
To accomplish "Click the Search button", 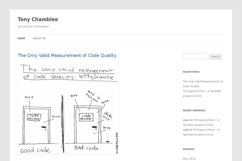I will tap(215, 56).
